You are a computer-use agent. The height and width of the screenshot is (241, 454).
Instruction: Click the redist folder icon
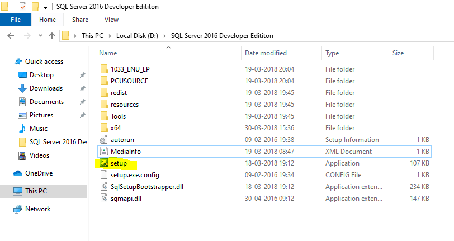click(x=104, y=93)
